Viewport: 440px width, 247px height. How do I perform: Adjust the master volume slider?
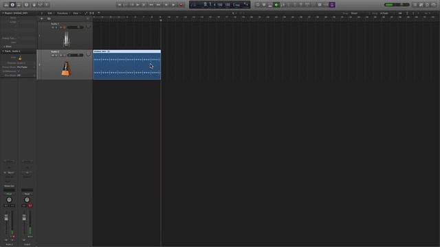coord(397,5)
